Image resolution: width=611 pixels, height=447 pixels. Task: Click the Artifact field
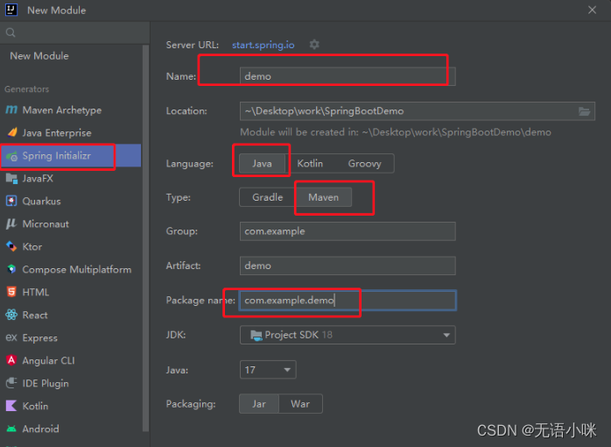348,266
